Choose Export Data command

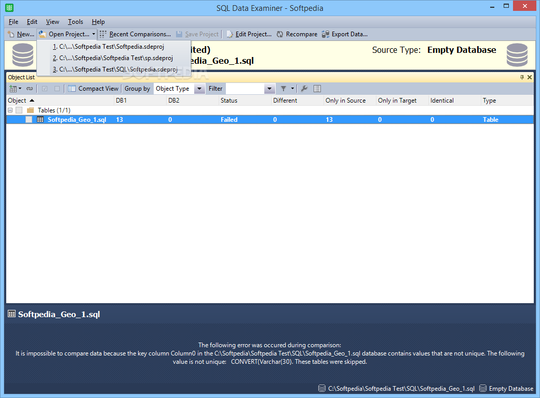coord(349,34)
